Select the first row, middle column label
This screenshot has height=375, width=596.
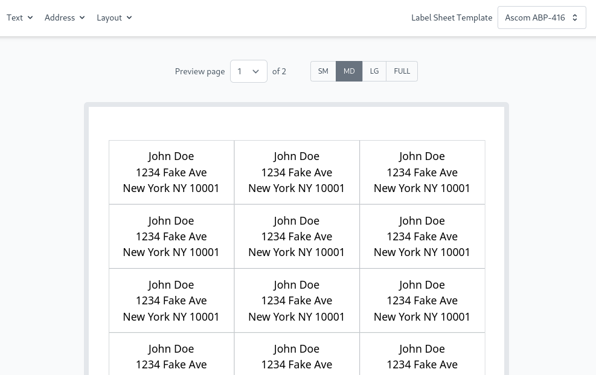pos(296,172)
